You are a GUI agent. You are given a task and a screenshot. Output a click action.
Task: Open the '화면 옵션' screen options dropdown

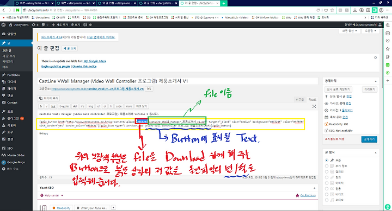pyautogui.click(x=350, y=31)
